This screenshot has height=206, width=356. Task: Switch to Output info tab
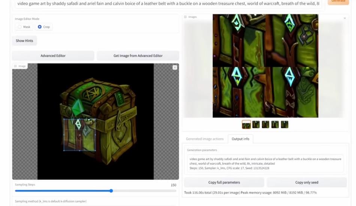241,139
